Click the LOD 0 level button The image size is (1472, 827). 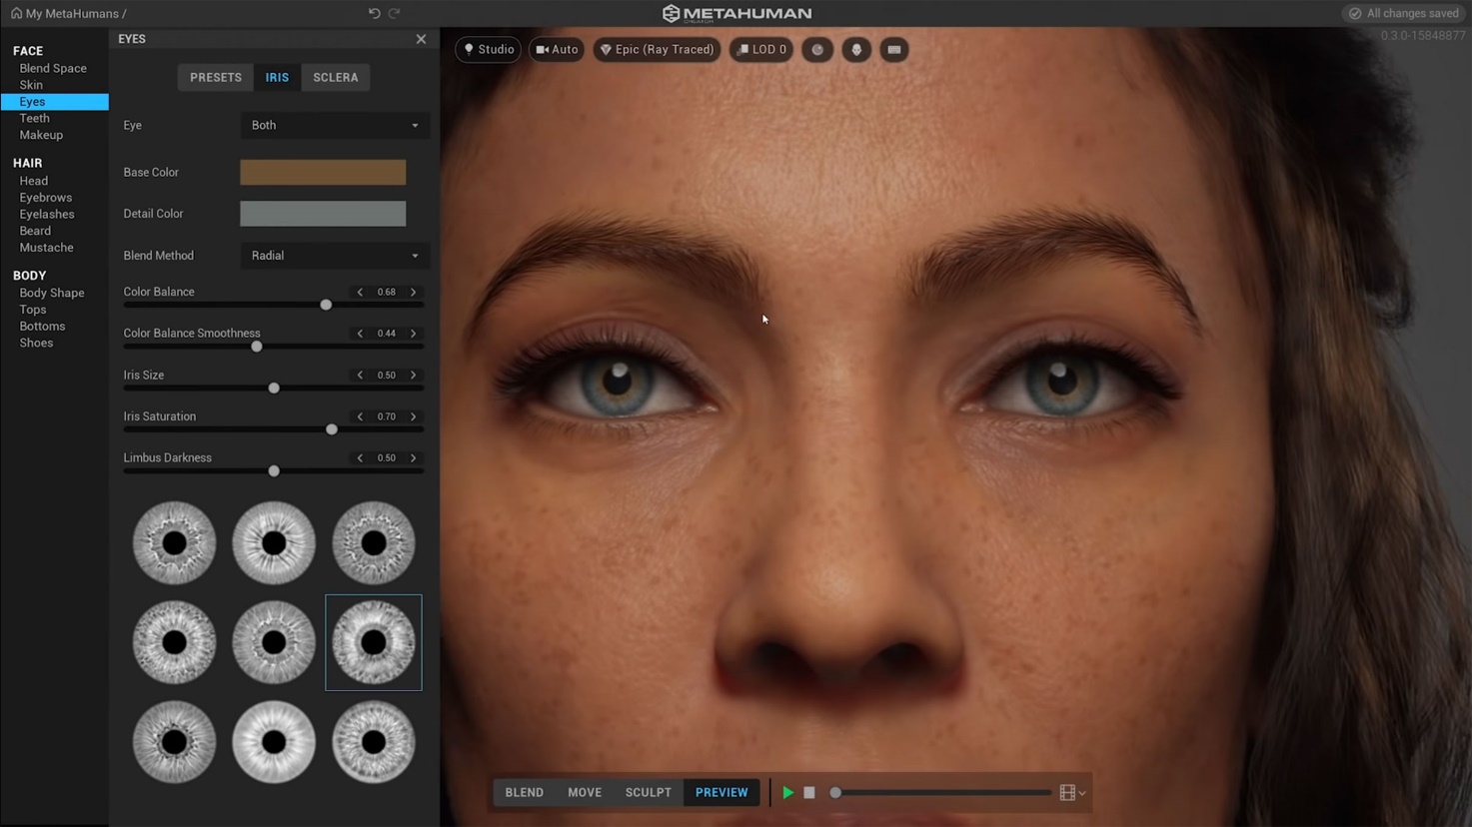tap(761, 49)
